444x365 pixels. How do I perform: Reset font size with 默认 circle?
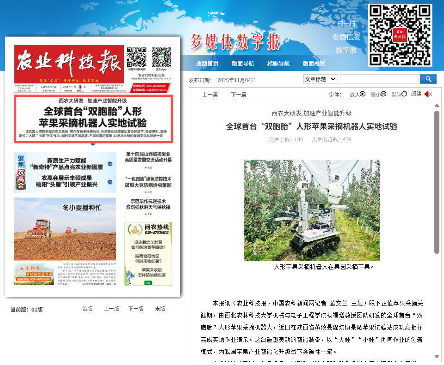click(404, 94)
